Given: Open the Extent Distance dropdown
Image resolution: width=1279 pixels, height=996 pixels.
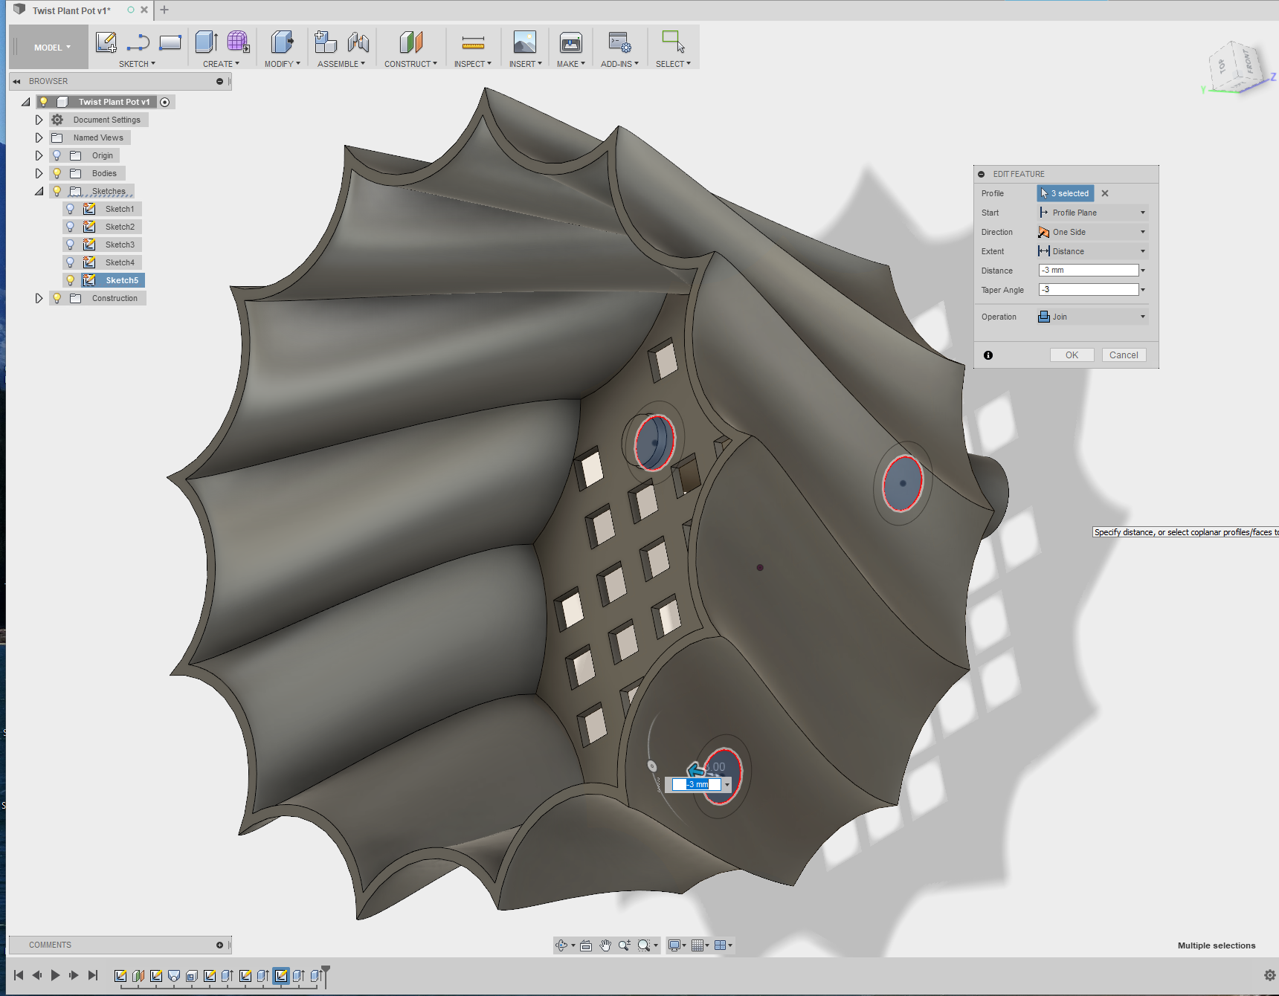Looking at the screenshot, I should [1092, 251].
